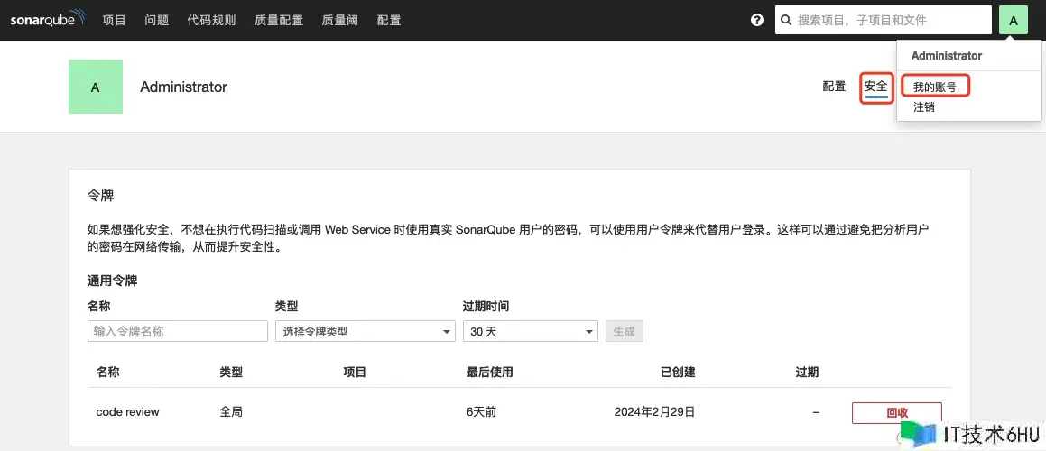The height and width of the screenshot is (451, 1046).
Task: Open the help question mark icon
Action: coord(757,20)
